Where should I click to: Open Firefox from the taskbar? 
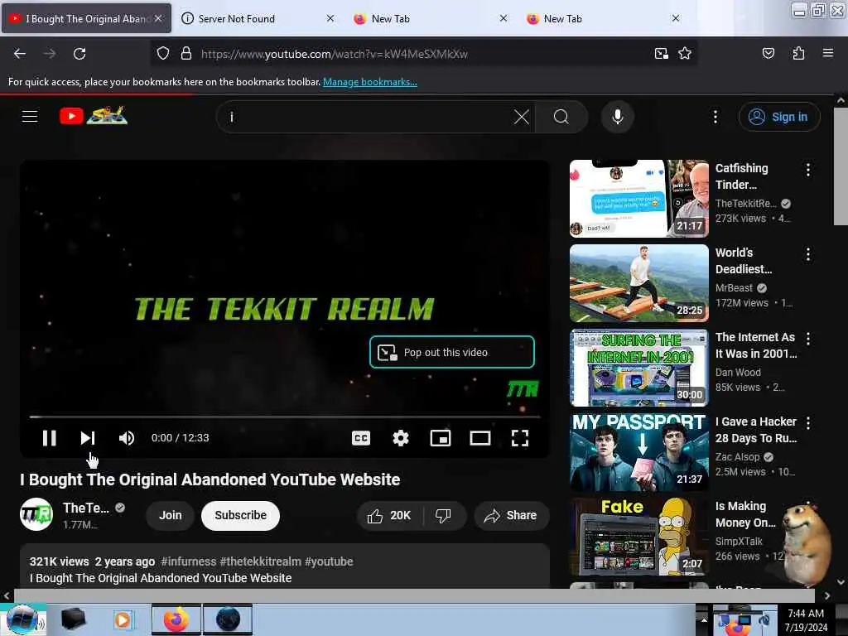pos(176,619)
